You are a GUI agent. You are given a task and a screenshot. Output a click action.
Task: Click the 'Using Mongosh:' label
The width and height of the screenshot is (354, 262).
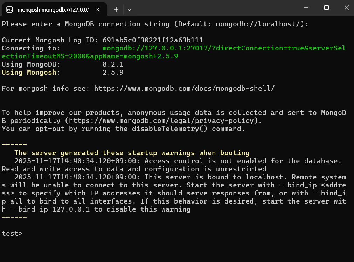(x=31, y=73)
